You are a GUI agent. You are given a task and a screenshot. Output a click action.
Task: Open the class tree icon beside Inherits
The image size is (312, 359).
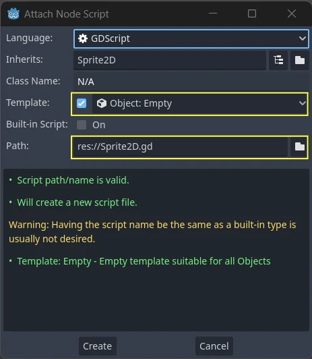point(278,60)
